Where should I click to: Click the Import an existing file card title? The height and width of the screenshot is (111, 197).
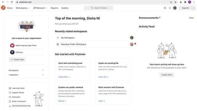click(x=108, y=63)
